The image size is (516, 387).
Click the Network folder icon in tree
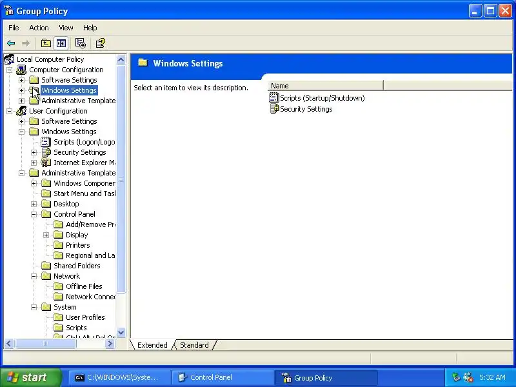pos(46,276)
